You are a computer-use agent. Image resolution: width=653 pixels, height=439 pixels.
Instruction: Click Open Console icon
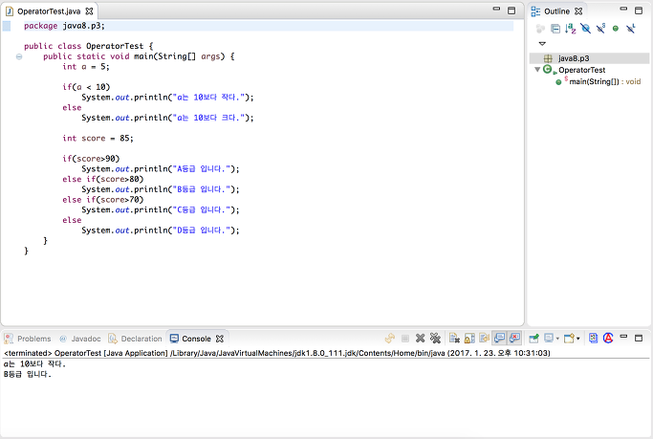(569, 339)
